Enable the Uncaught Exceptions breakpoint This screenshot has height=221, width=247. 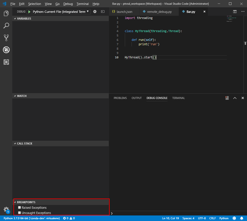pos(20,213)
